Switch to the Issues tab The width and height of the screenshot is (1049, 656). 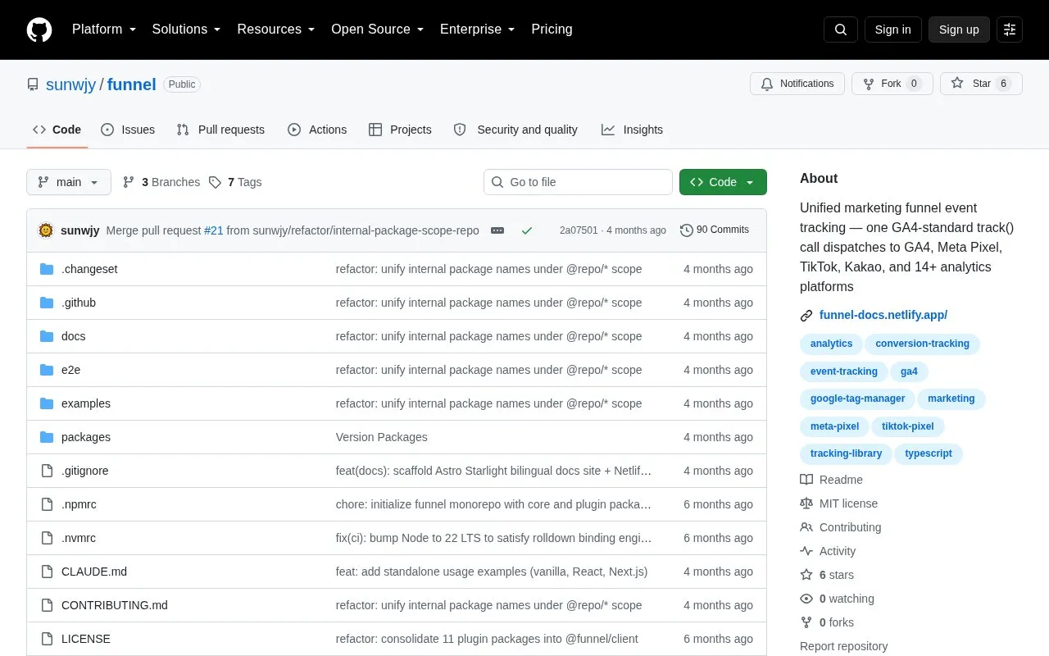[x=128, y=130]
